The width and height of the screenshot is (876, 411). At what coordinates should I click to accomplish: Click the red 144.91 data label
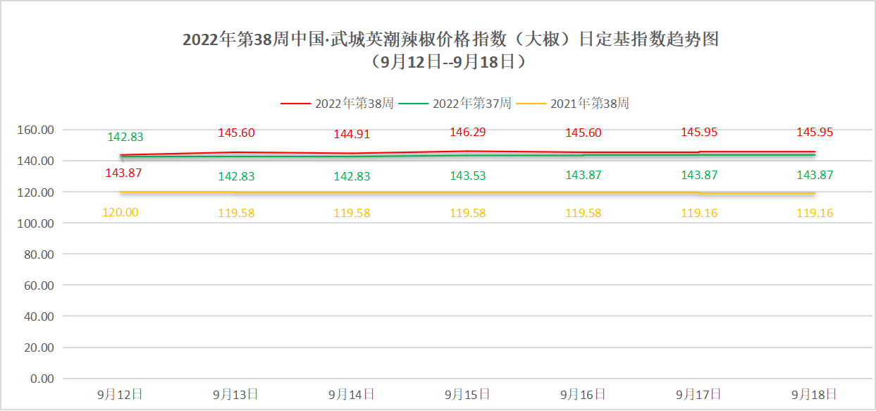[x=352, y=134]
